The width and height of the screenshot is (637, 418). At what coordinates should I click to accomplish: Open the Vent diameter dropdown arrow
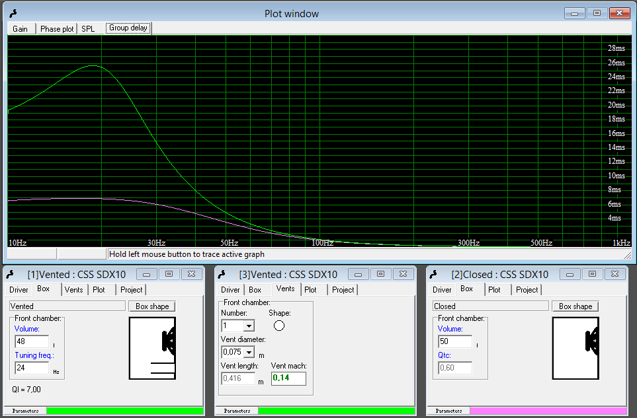point(249,352)
